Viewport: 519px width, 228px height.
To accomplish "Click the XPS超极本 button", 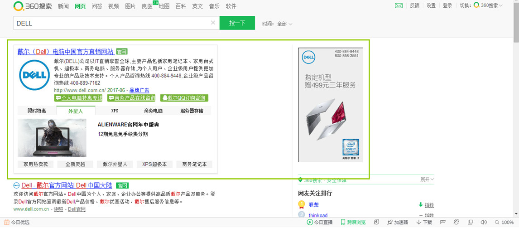I will pos(154,165).
